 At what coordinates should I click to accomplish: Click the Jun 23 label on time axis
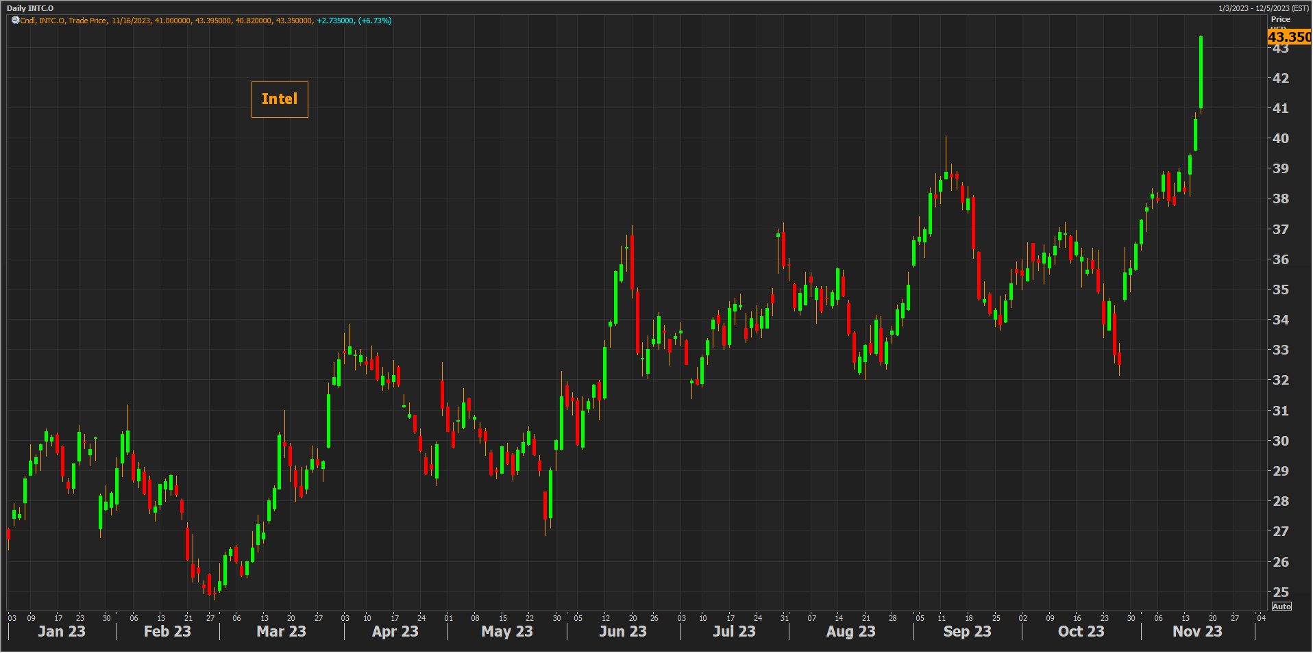pos(622,631)
